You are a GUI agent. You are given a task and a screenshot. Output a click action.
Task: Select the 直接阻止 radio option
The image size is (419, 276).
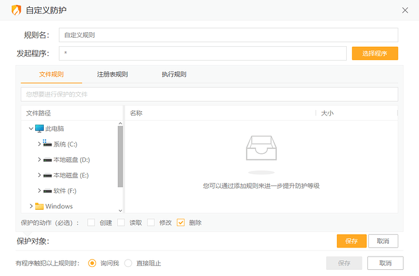point(128,263)
